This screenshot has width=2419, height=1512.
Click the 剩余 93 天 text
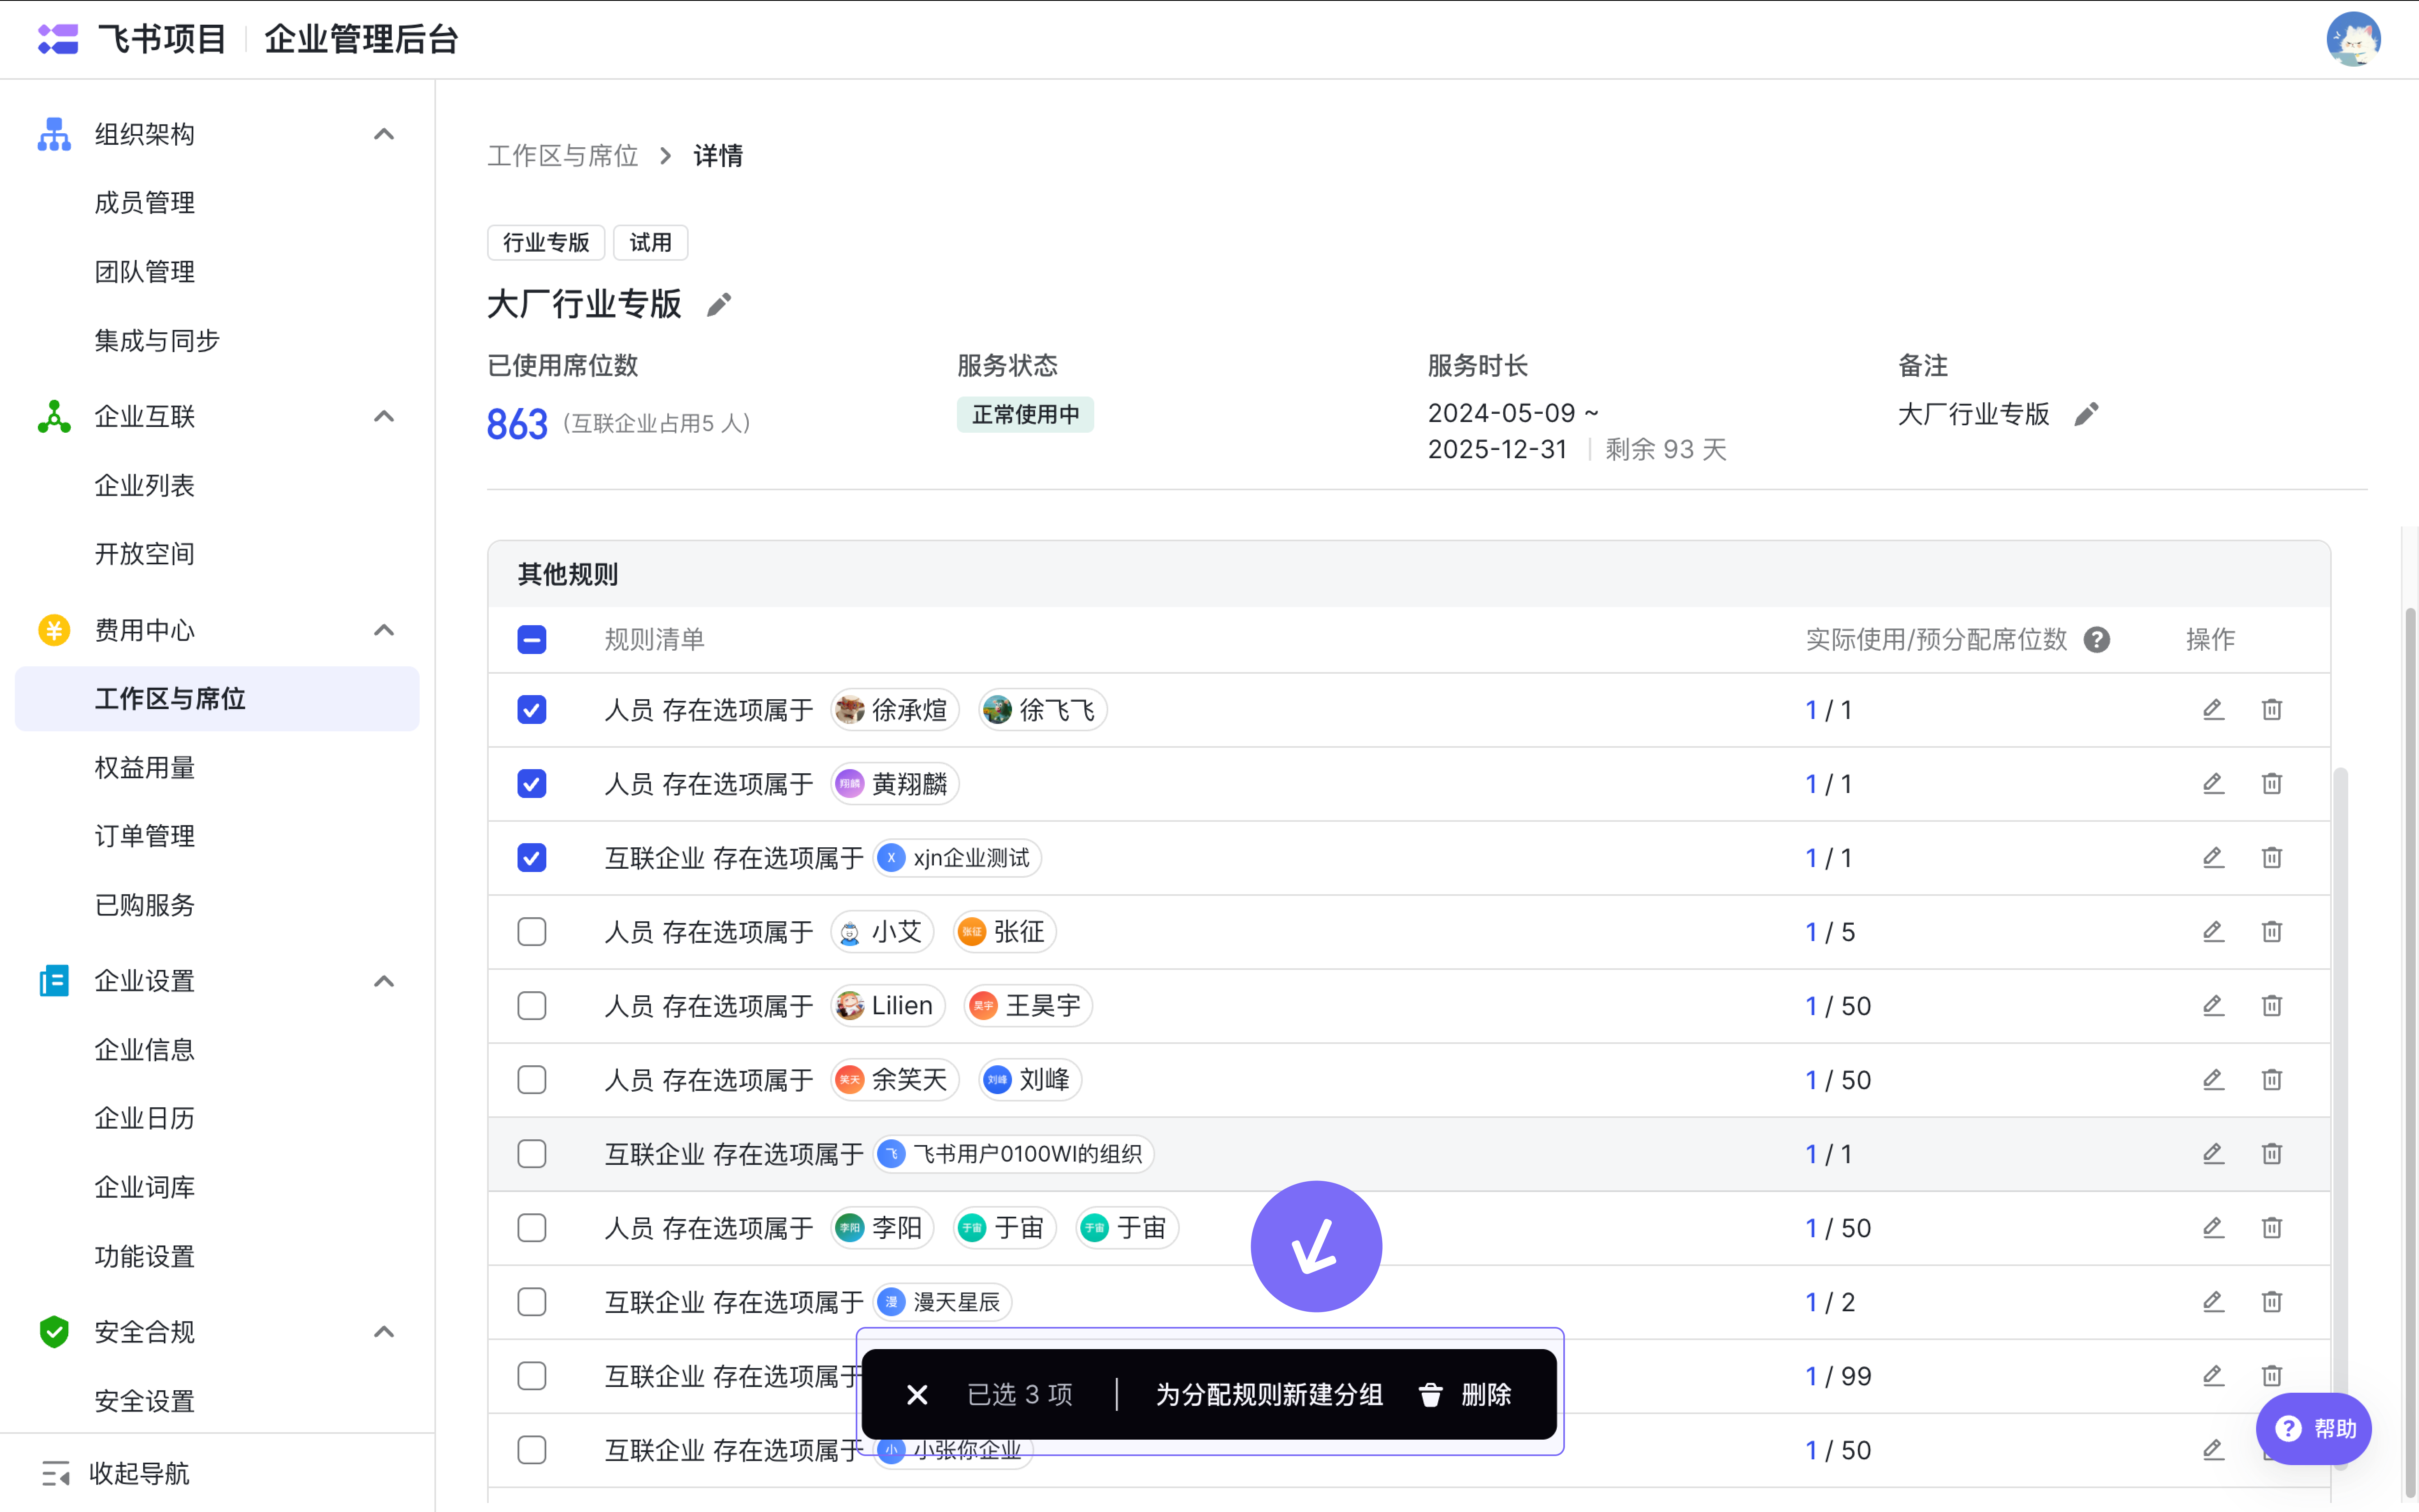point(1666,450)
